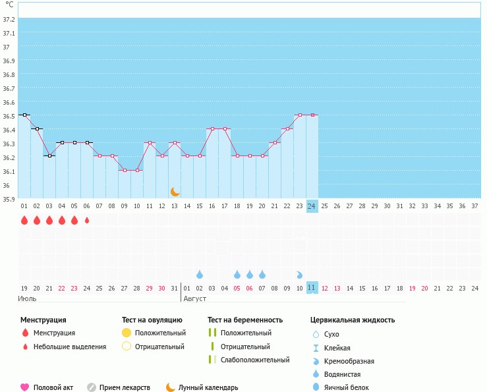Click the orange moon icon on the chart
Viewport: 487px width, 392px height.
(175, 192)
